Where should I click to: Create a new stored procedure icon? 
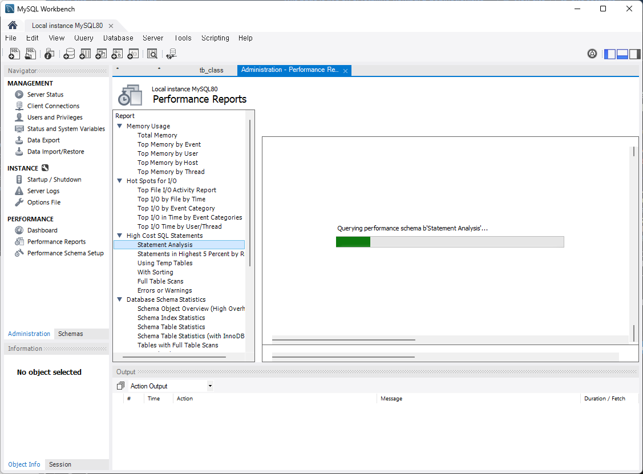point(117,54)
